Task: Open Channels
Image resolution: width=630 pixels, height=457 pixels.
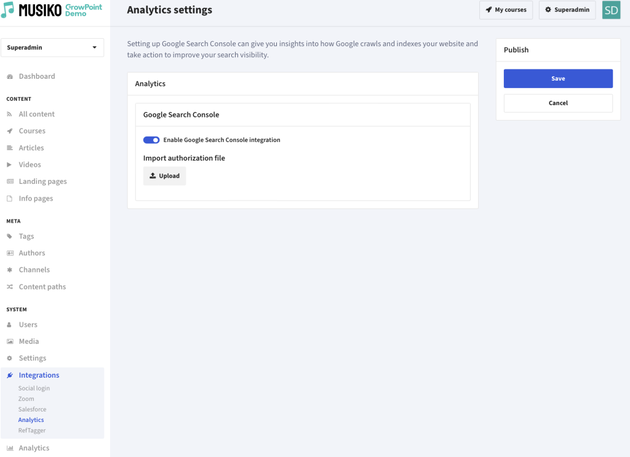Action: 34,270
